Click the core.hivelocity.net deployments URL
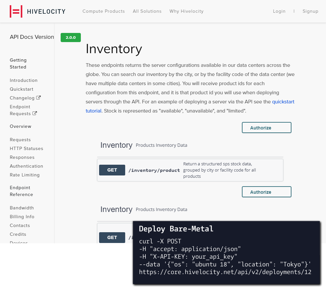 pyautogui.click(x=225, y=272)
